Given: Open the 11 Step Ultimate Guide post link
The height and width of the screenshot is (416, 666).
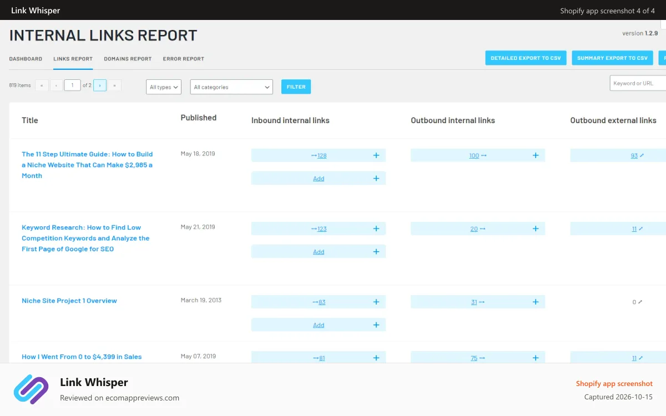Looking at the screenshot, I should 87,165.
